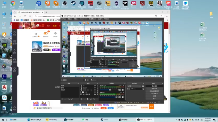Open settings gear for first mixer channel

pos(123,90)
